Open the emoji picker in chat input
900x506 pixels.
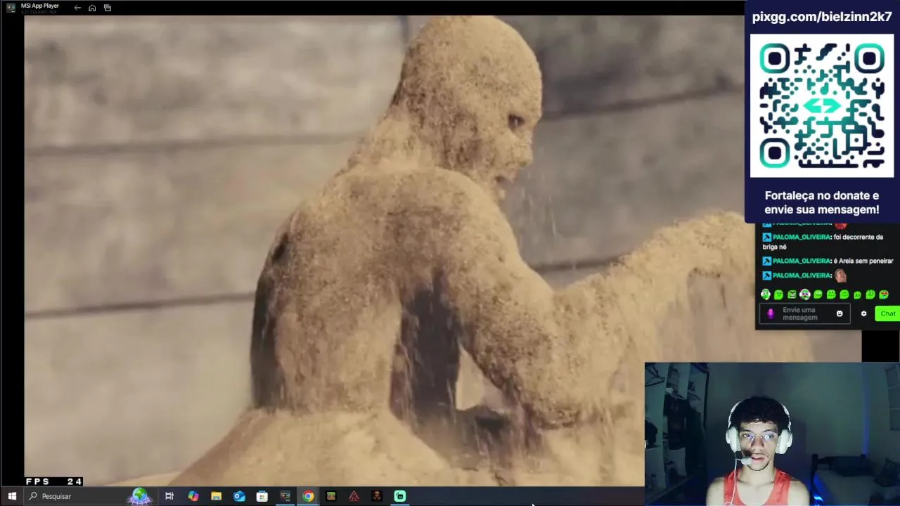(840, 313)
